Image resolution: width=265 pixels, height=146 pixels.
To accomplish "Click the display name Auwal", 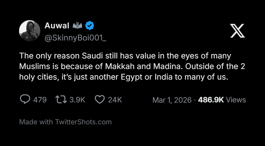I will (x=57, y=26).
